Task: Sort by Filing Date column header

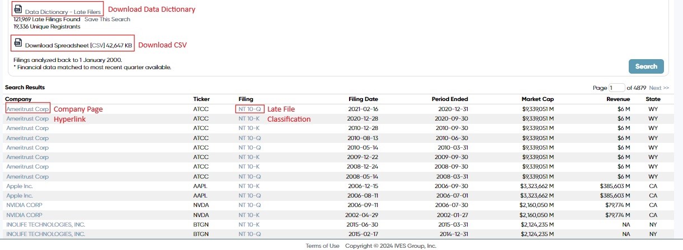Action: click(x=363, y=99)
